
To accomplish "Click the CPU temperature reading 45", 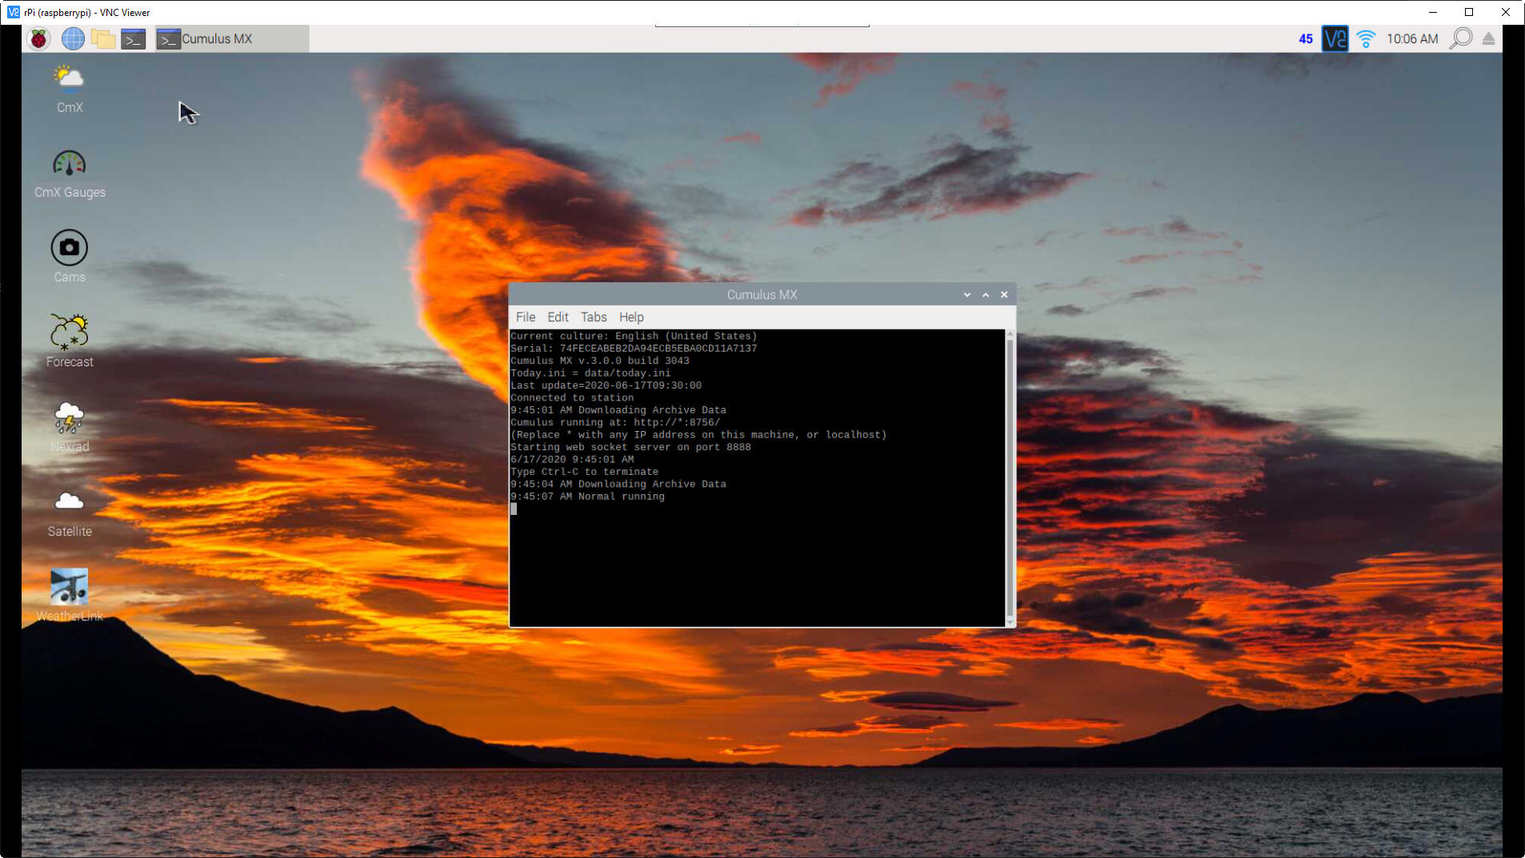I will pyautogui.click(x=1306, y=38).
